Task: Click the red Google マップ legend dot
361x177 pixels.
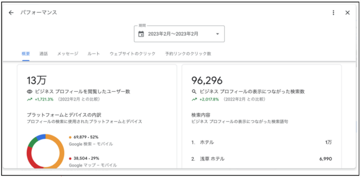Action: point(71,158)
